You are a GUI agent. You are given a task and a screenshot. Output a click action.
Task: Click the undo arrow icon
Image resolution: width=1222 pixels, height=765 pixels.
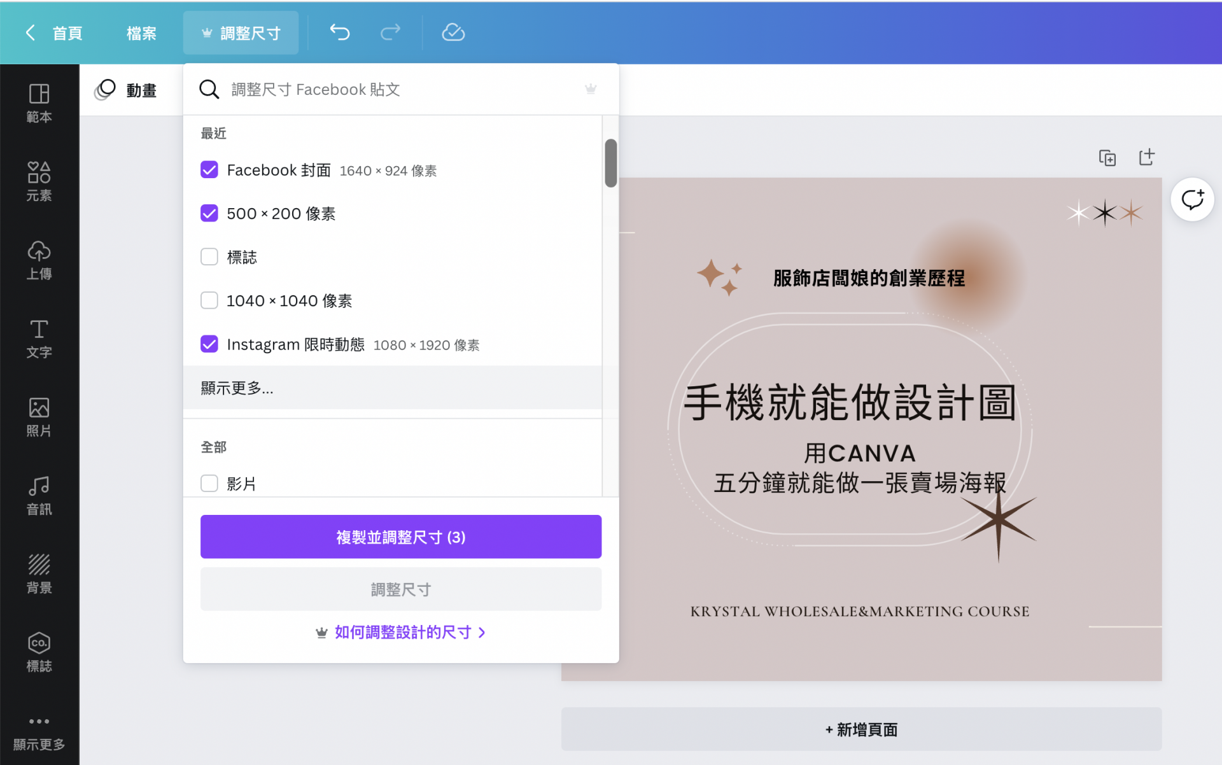coord(340,32)
